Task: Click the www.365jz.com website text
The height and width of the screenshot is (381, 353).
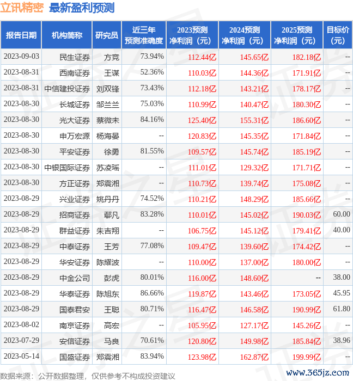Action: 318,372
